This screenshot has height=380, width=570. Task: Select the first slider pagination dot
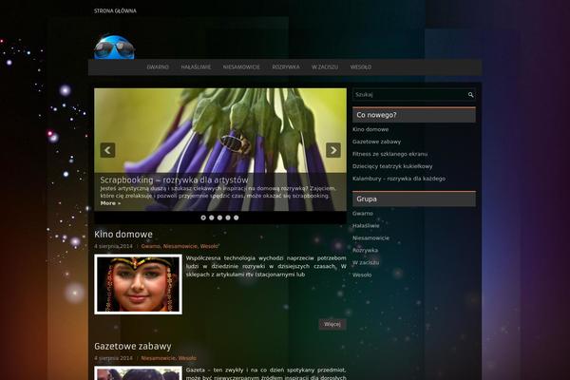pyautogui.click(x=203, y=218)
